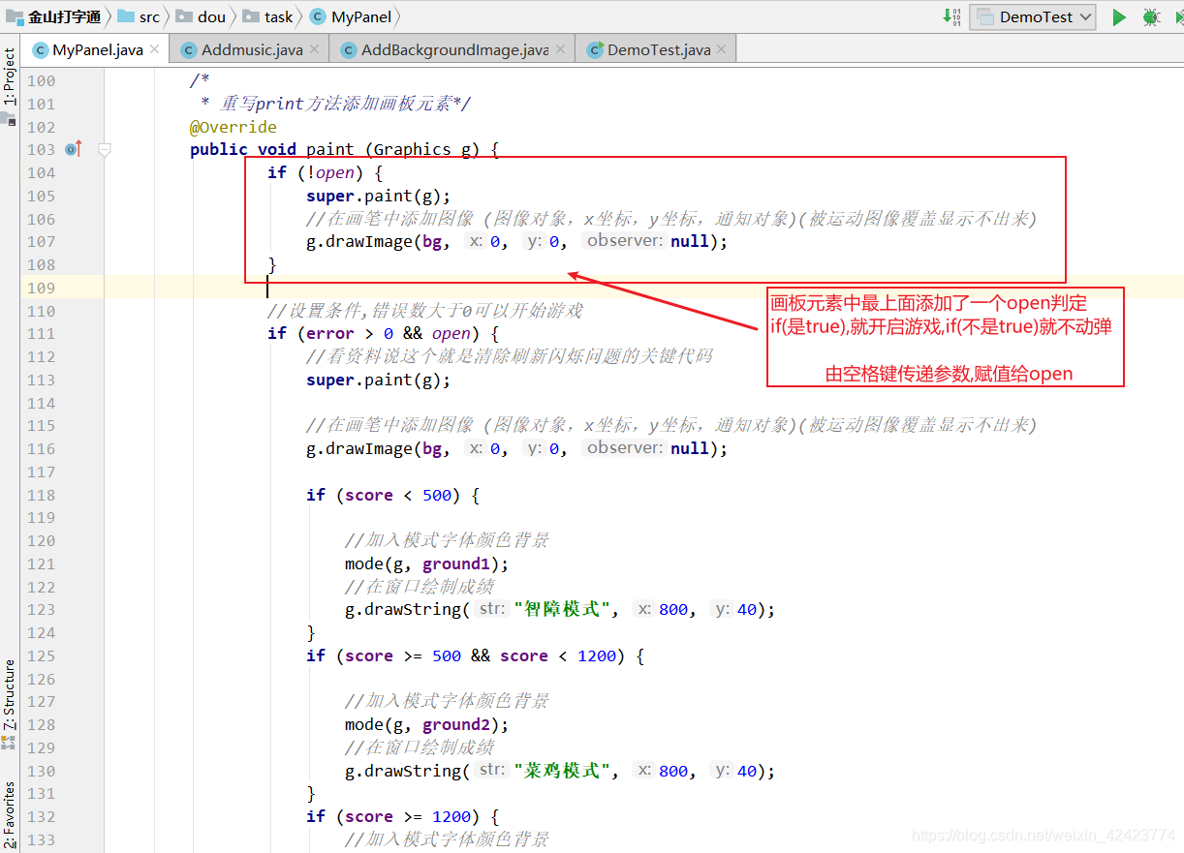The height and width of the screenshot is (853, 1184).
Task: Click the runnable class icon on the DemoTest.java tab
Action: tap(595, 50)
